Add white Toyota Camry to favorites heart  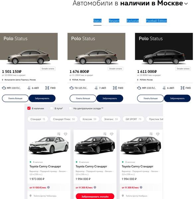[x=65, y=134]
